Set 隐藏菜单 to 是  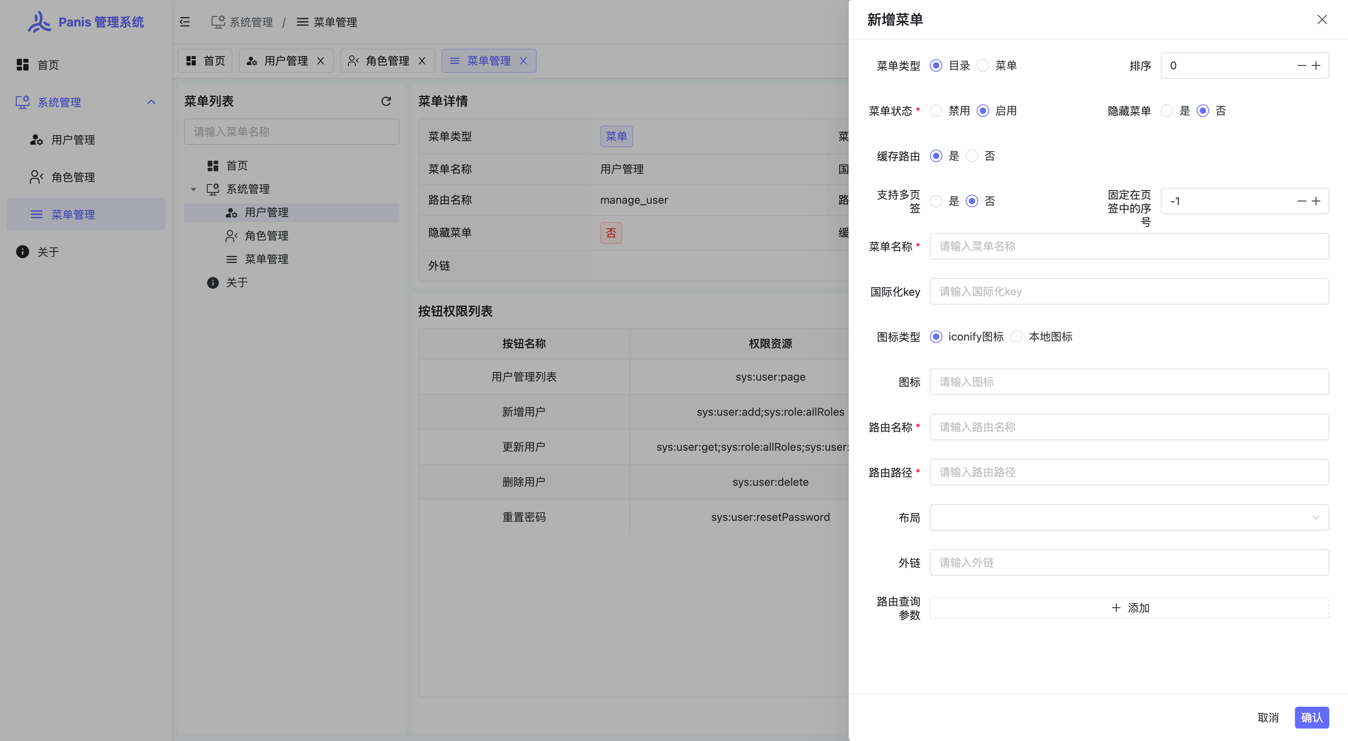coord(1167,111)
